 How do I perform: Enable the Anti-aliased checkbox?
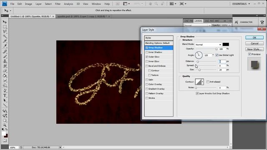tap(208, 82)
